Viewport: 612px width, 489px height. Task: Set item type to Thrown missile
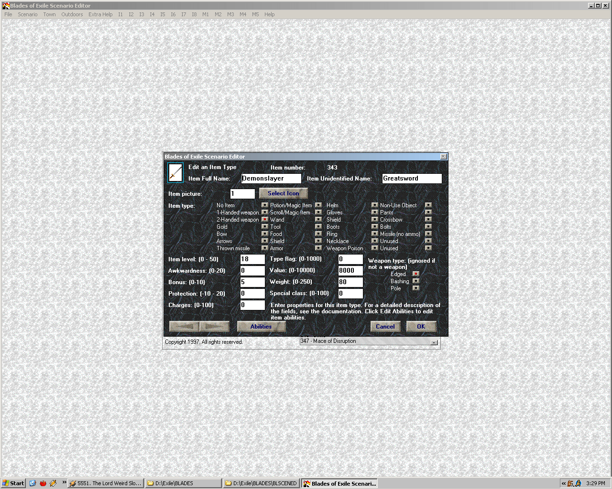point(264,248)
